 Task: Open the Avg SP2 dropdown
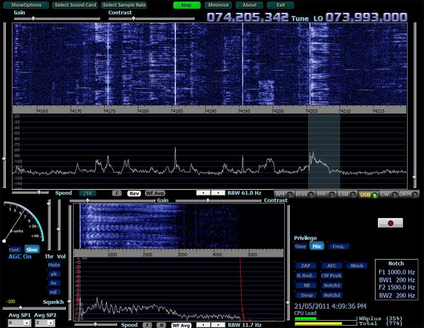click(44, 322)
